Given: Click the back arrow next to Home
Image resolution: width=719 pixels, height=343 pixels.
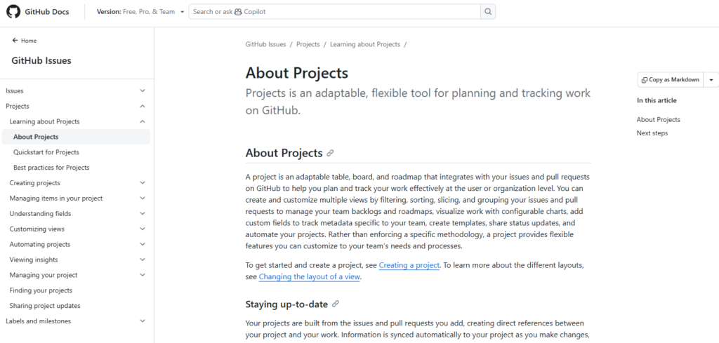Looking at the screenshot, I should coord(15,41).
